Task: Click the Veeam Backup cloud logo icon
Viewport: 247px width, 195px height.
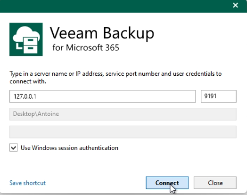Action: (x=26, y=40)
